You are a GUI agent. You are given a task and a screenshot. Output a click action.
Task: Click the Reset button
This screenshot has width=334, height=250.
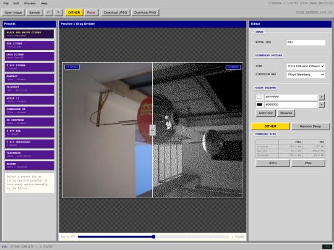coord(92,12)
